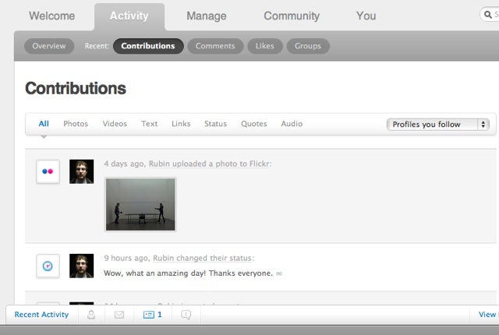Open the Profiles you follow dropdown
499x335 pixels.
(438, 125)
